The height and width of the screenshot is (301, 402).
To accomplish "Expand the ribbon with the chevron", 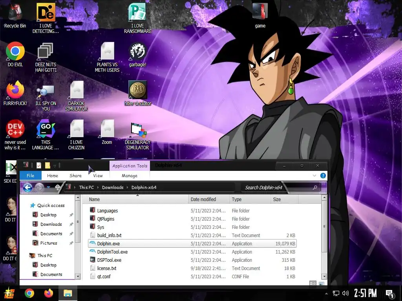I will pos(314,176).
